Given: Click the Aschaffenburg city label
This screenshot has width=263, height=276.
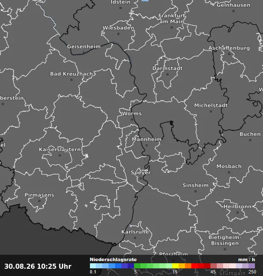Looking at the screenshot, I should coord(229,48).
